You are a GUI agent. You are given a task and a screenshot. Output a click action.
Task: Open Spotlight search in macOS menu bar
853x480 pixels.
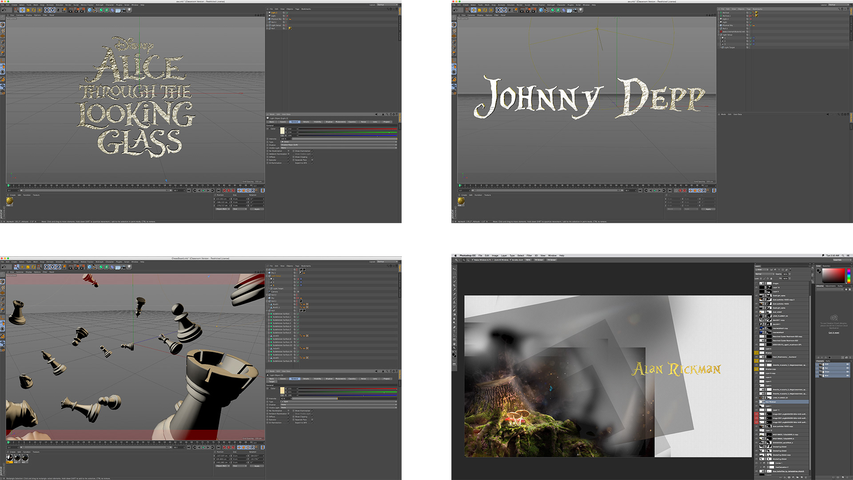(x=843, y=256)
